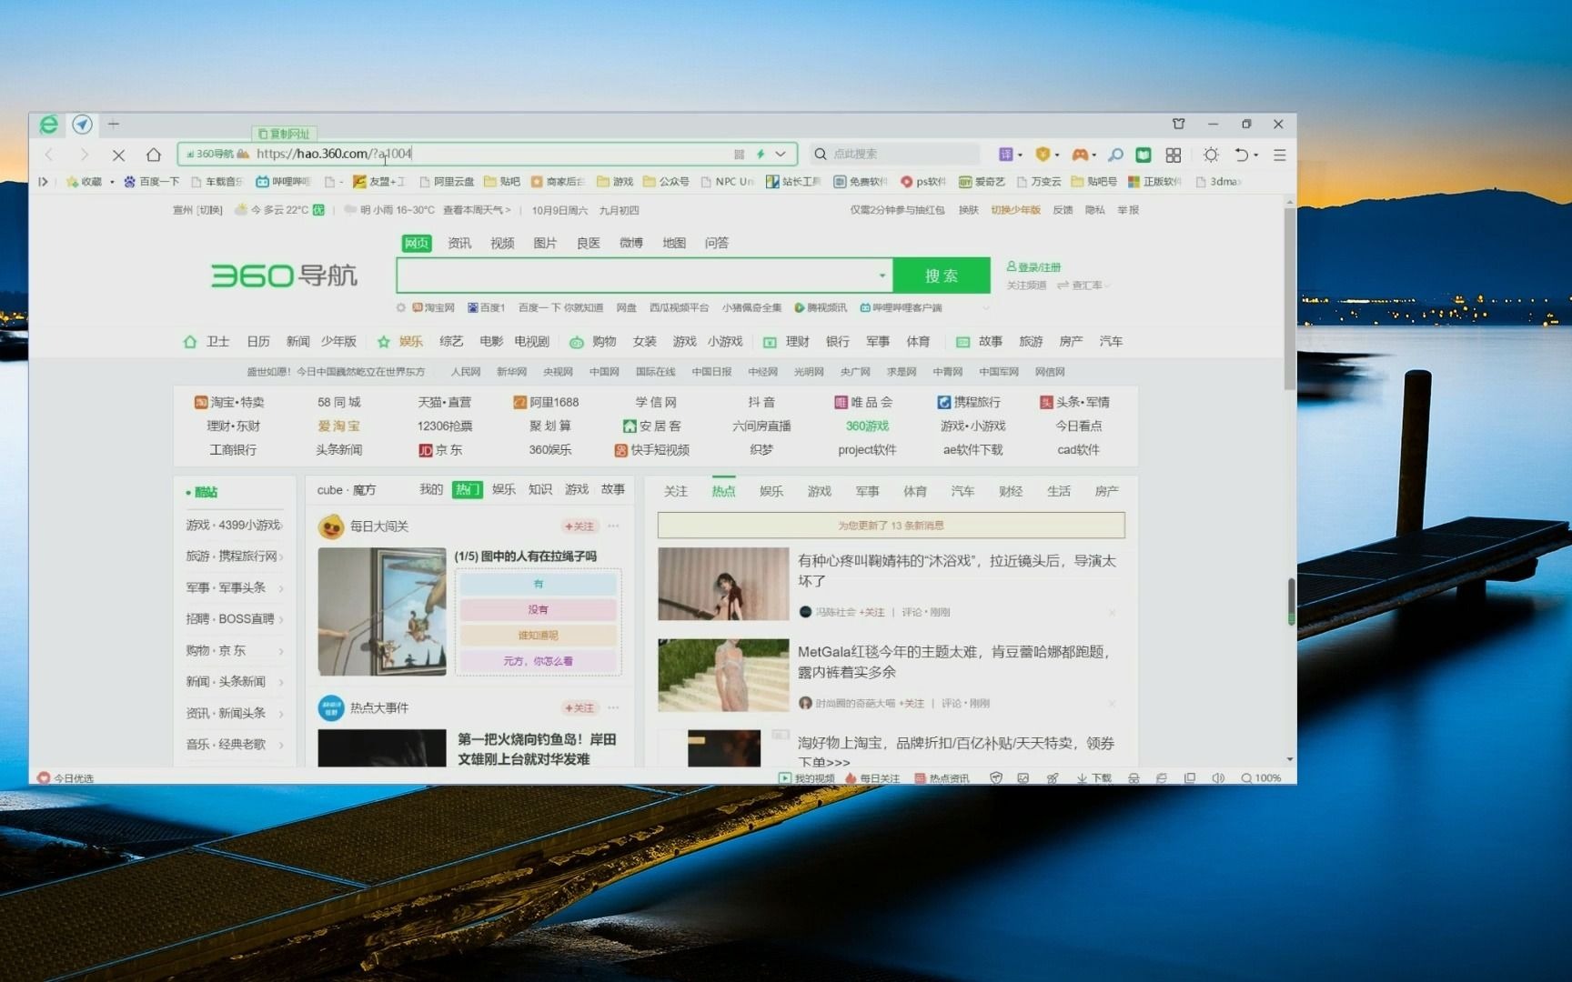Click the lightning speed mode icon in address bar

[761, 154]
